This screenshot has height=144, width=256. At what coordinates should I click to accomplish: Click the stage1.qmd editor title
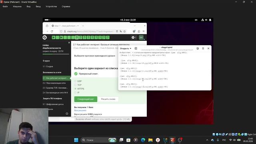[x=166, y=47]
